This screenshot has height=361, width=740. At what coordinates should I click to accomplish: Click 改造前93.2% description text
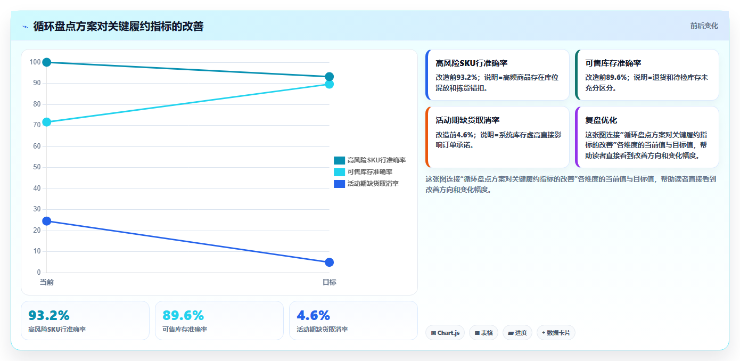[497, 83]
